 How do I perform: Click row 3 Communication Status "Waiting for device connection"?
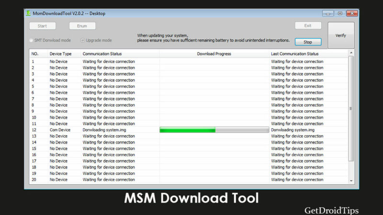click(109, 74)
